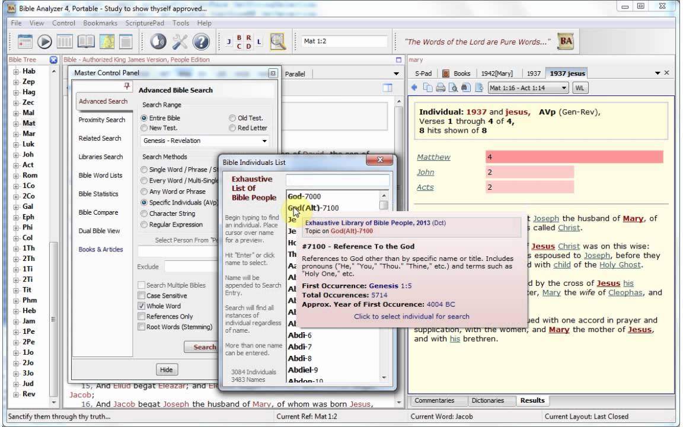This screenshot has width=683, height=427.
Task: Click the export page icon beside binoculars
Action: (x=479, y=88)
